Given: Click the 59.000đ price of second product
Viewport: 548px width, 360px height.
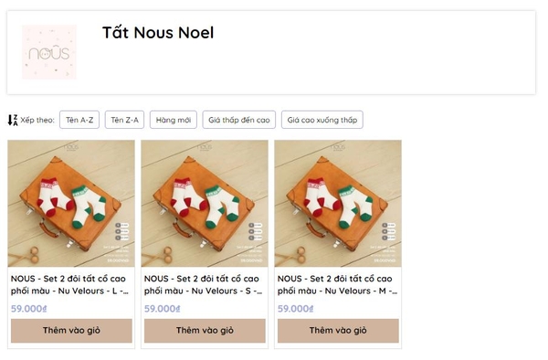Looking at the screenshot, I should click(163, 309).
